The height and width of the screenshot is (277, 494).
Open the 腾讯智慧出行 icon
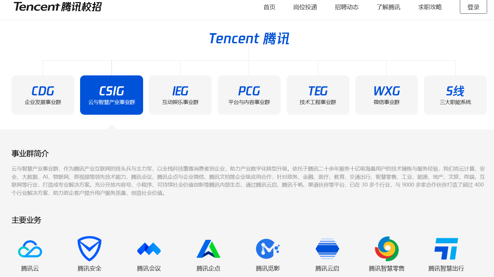click(x=446, y=249)
